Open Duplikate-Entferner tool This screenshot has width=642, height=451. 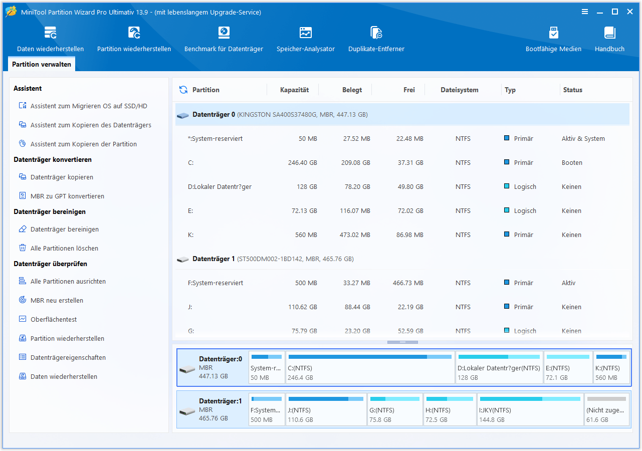[x=376, y=40]
